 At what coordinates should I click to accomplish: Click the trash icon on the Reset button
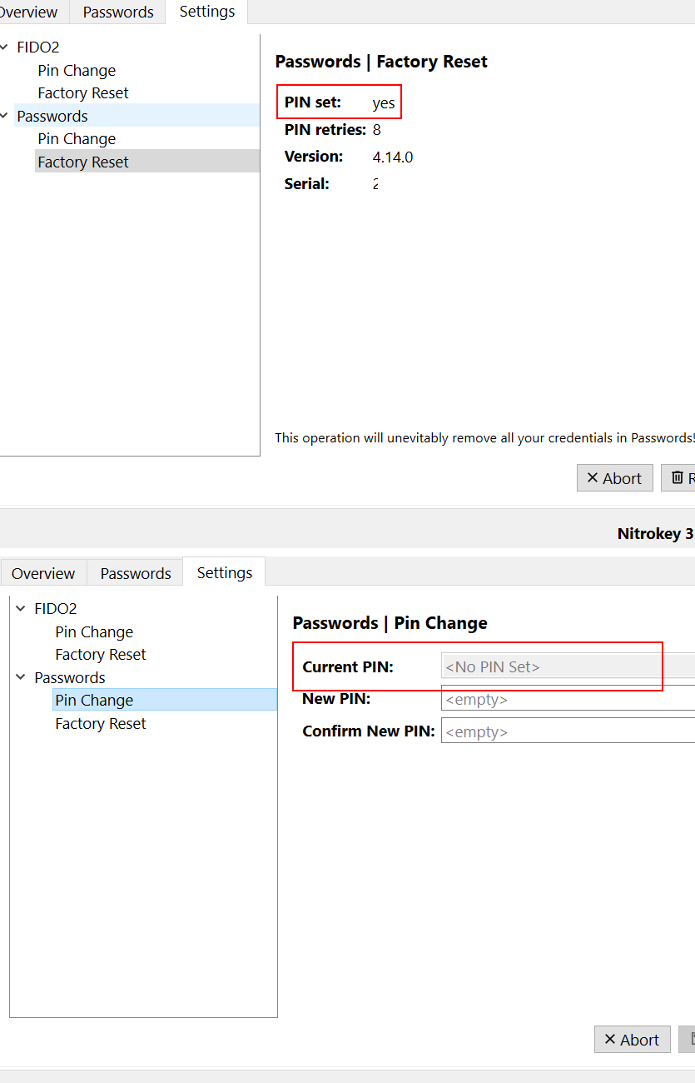[678, 477]
